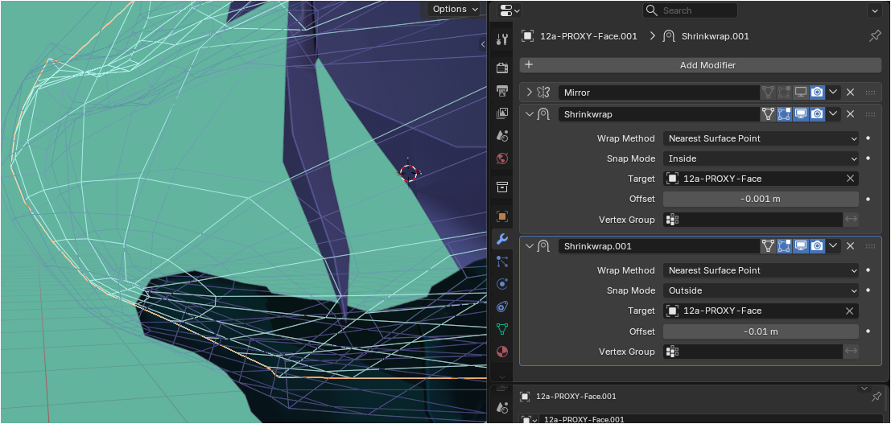Invert Shrinkwrap.001 vertex group influence
The width and height of the screenshot is (891, 424).
pos(851,352)
